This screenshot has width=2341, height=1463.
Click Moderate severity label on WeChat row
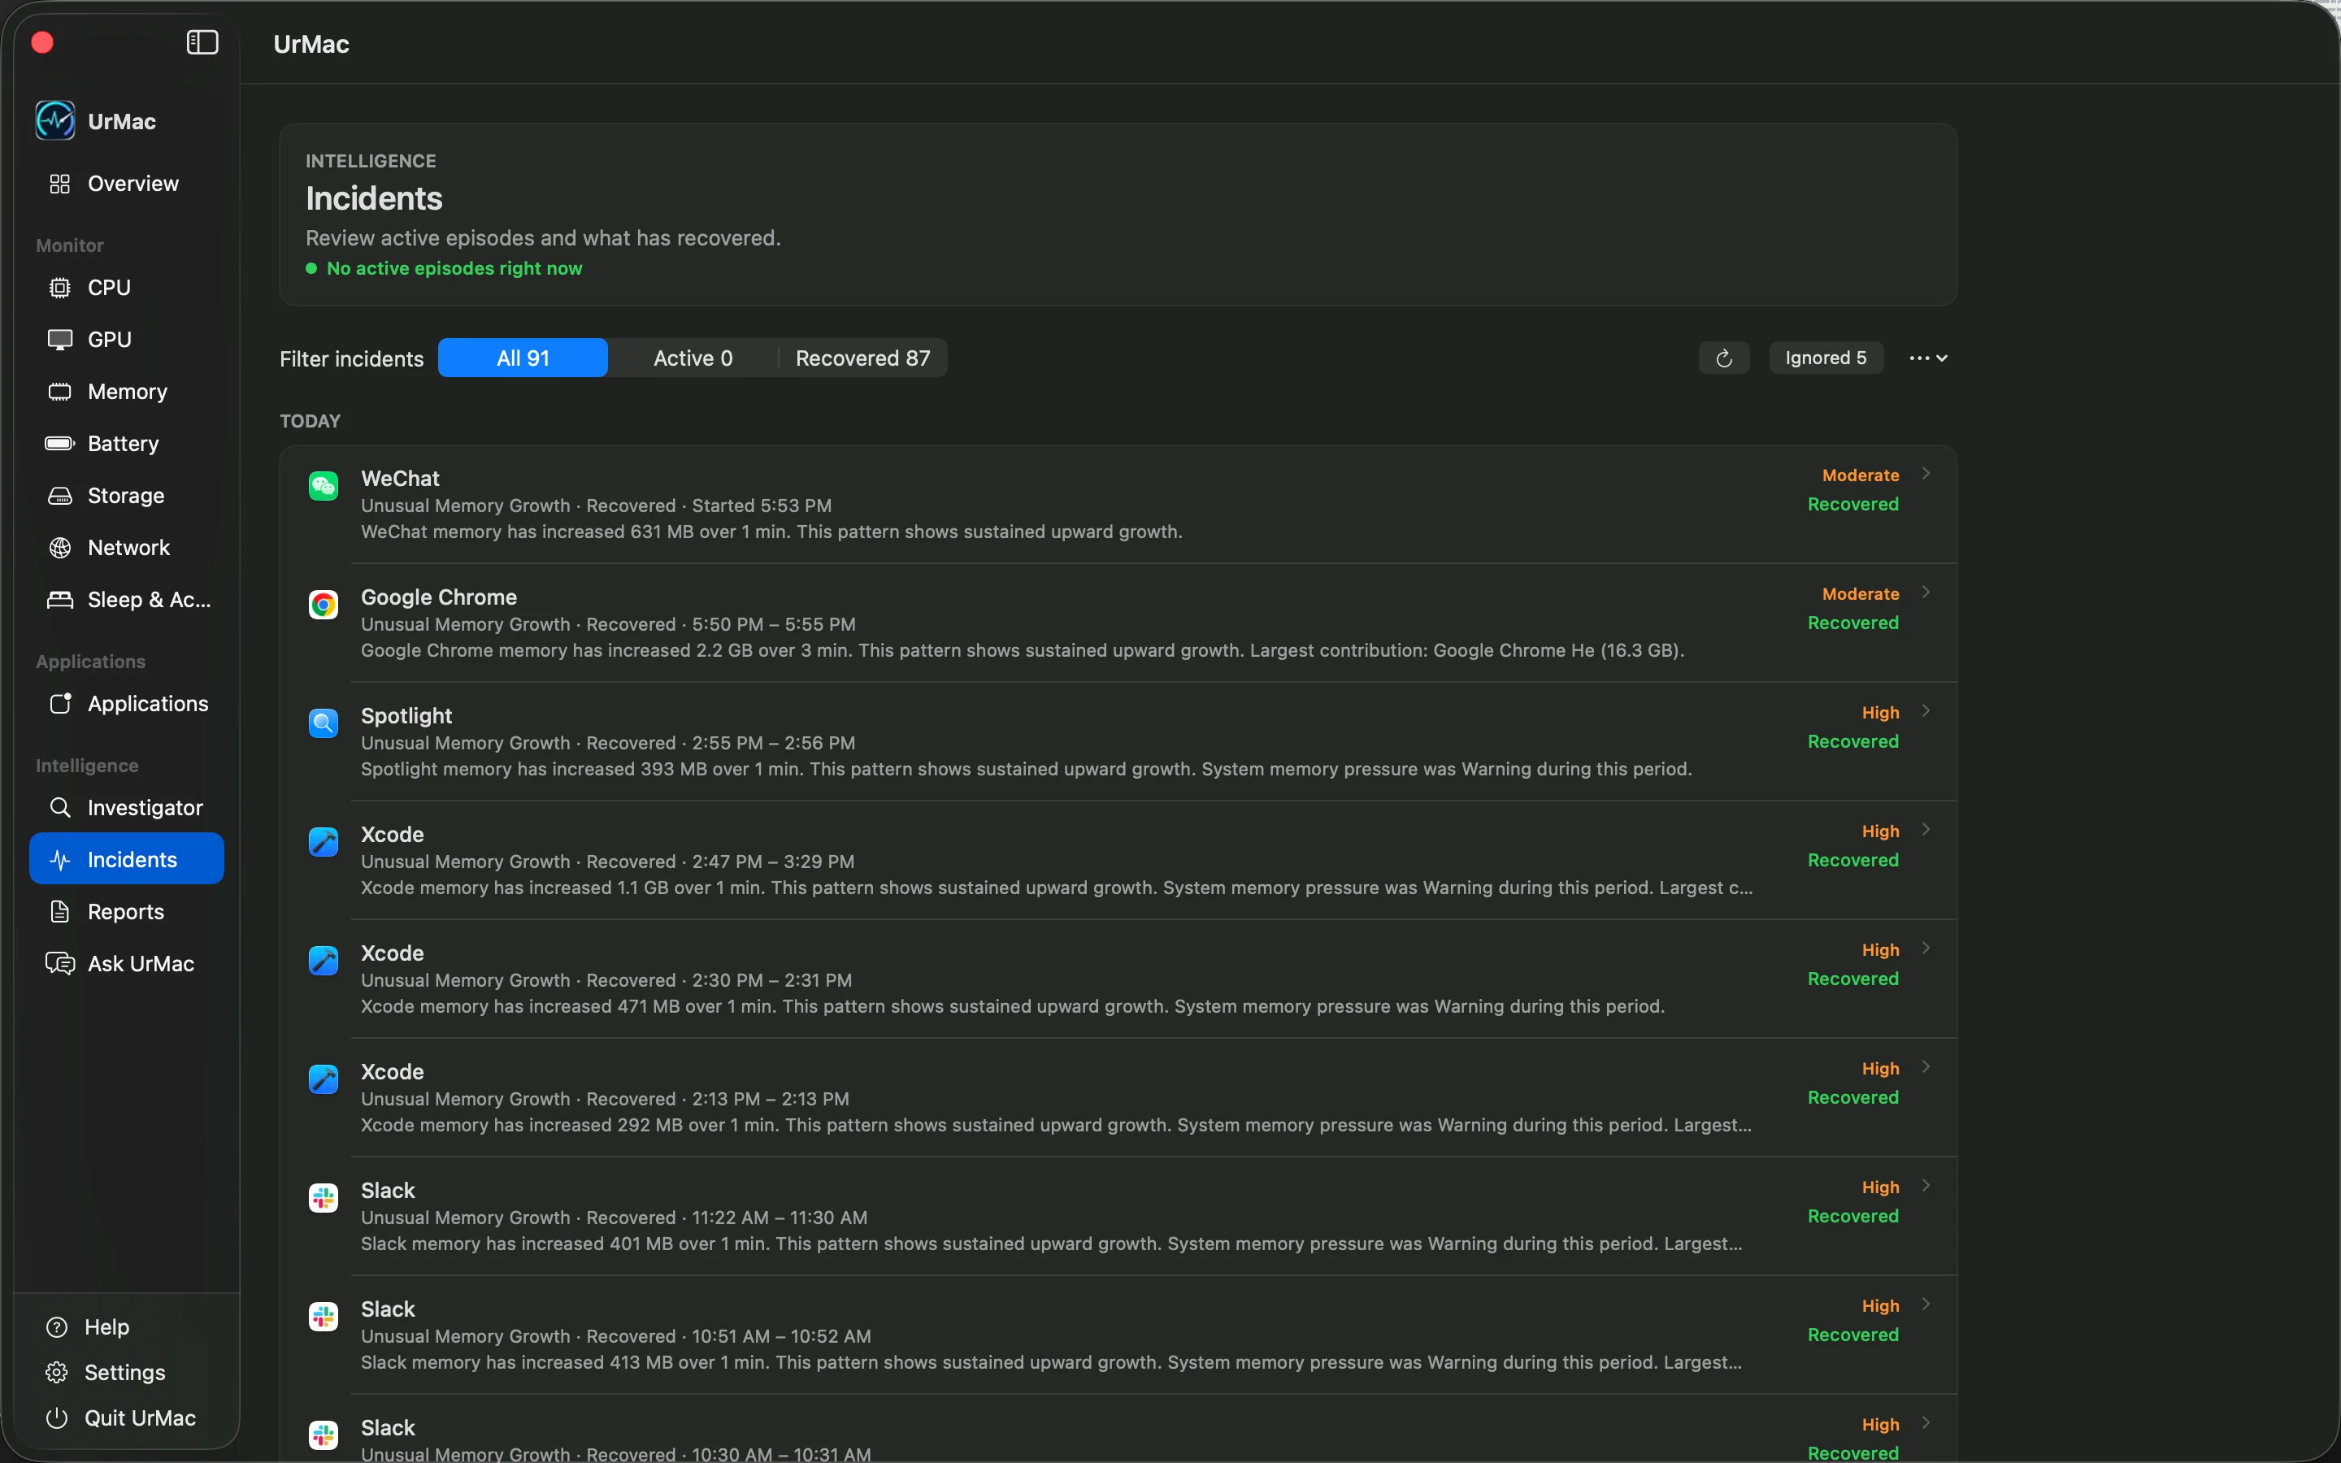point(1861,475)
